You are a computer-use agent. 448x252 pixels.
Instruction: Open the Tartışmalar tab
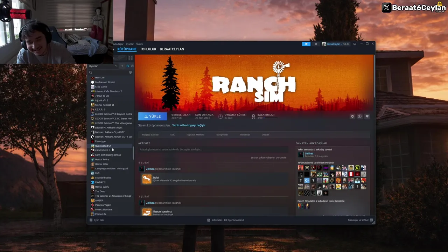point(222,135)
